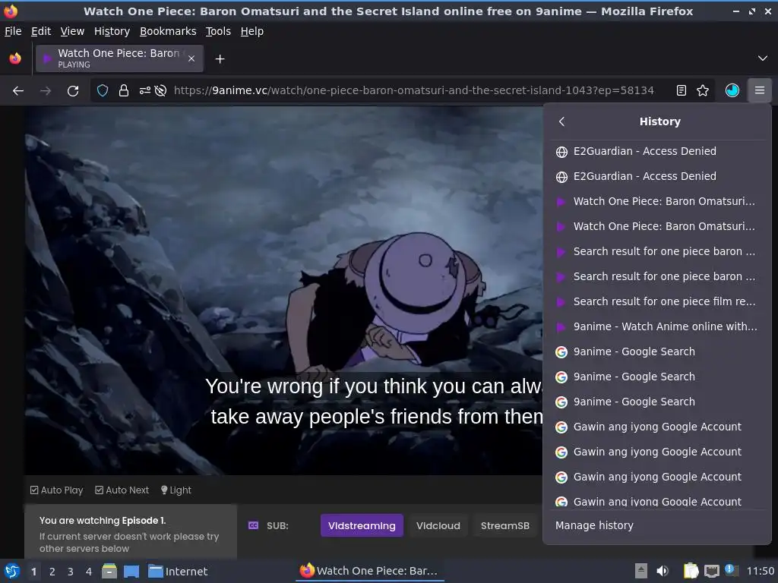Screen dimensions: 778x583
Task: Open the Firefox hamburger application menu
Action: [x=760, y=91]
